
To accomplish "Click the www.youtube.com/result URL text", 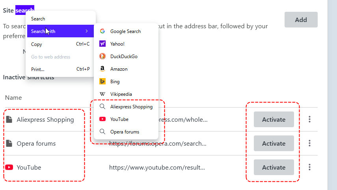I will point(157,167).
